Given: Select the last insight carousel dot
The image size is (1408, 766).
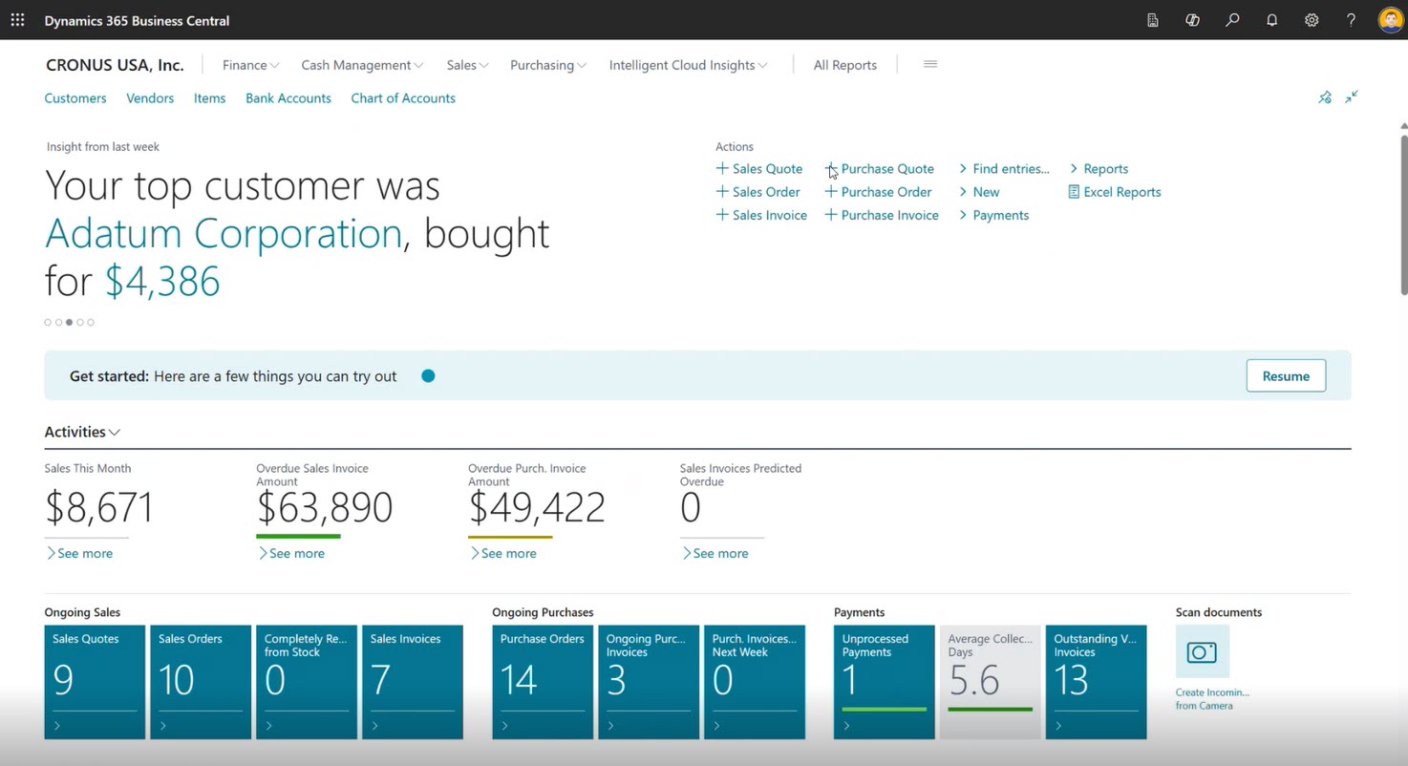Looking at the screenshot, I should point(91,323).
